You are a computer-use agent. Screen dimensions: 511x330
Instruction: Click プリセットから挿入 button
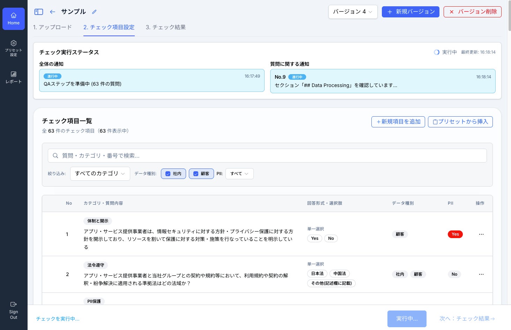click(460, 122)
